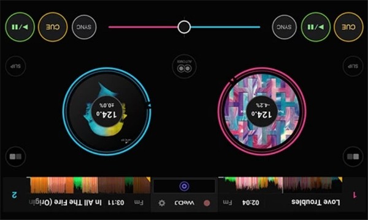This screenshot has height=220, width=368.
Task: Open the pad panel icon beside pink deck
Action: [x=353, y=156]
